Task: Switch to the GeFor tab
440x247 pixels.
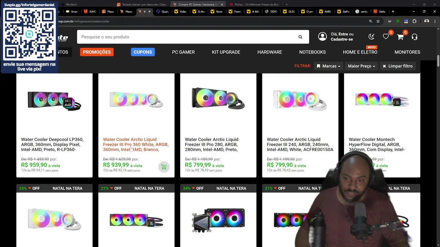Action: (x=343, y=11)
